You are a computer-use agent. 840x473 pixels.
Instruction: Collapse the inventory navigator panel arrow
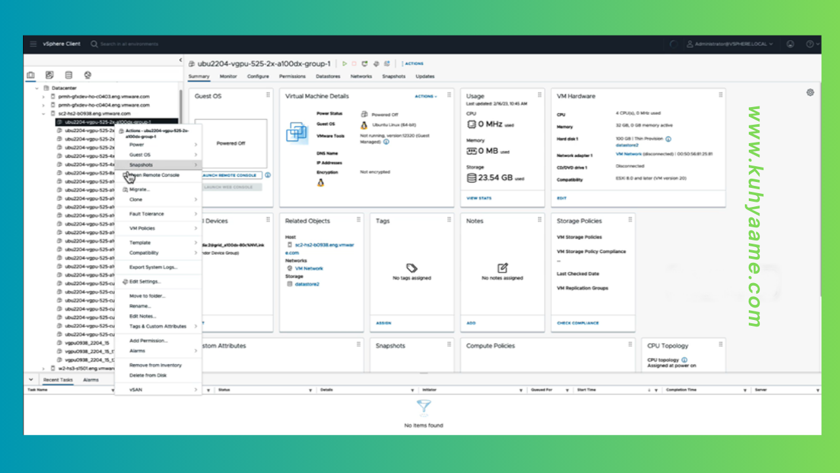[x=180, y=60]
